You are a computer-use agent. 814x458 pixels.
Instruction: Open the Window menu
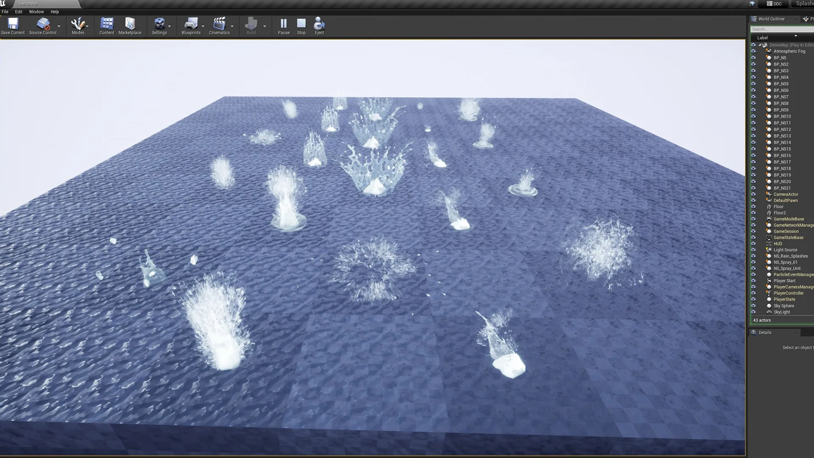tap(36, 12)
